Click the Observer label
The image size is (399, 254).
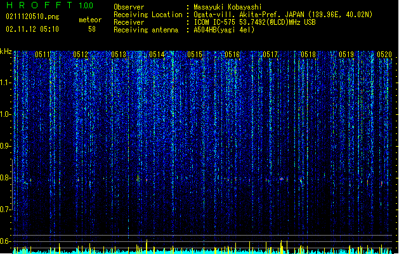coord(129,7)
